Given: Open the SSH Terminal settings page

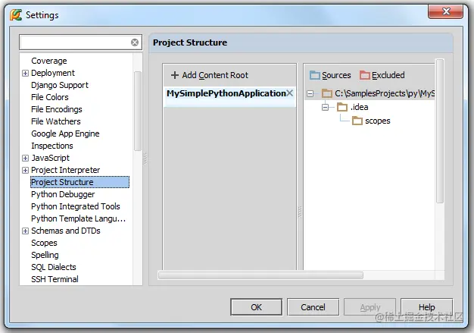Looking at the screenshot, I should tap(55, 279).
